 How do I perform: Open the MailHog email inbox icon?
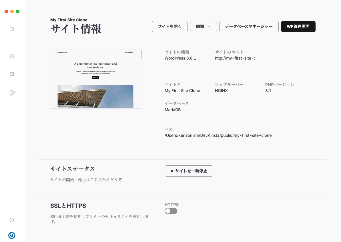[11, 74]
